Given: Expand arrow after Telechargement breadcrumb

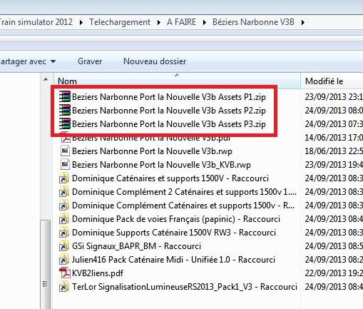Looking at the screenshot, I should pyautogui.click(x=158, y=22).
